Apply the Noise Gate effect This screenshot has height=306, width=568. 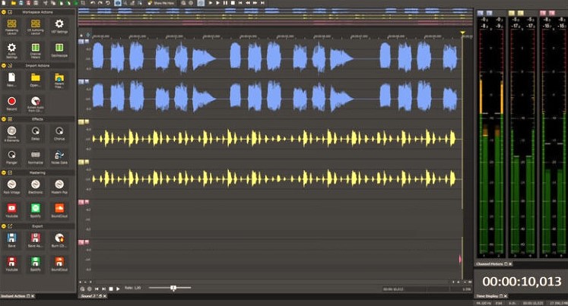[x=59, y=157]
